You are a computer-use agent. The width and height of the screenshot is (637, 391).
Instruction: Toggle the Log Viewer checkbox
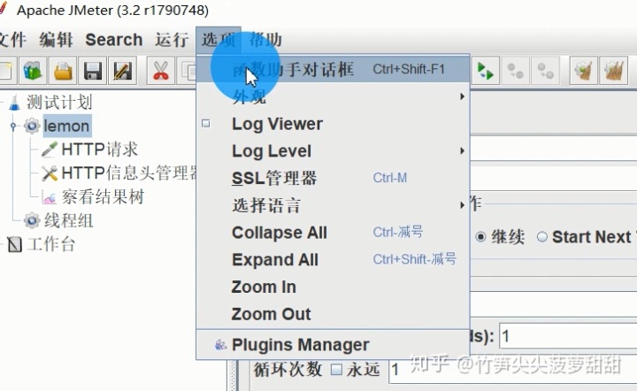[x=206, y=124]
